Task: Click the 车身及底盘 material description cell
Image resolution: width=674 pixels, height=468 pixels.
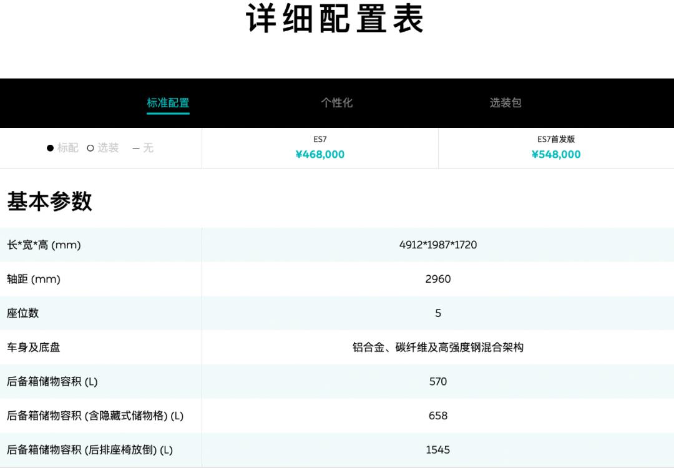Action: tap(438, 348)
